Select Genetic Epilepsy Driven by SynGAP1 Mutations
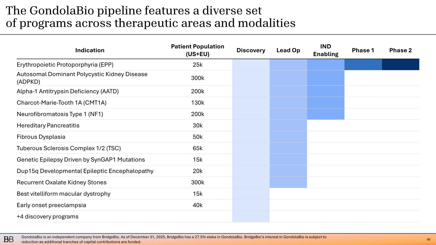436x245 pixels. tap(81, 160)
